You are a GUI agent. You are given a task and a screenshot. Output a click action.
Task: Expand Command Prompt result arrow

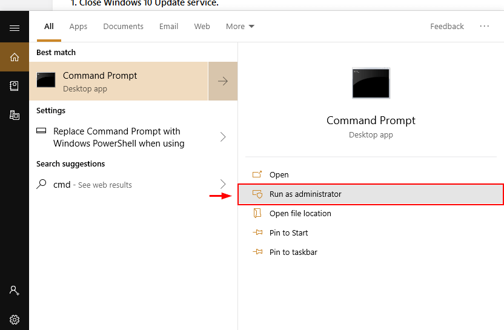(223, 81)
